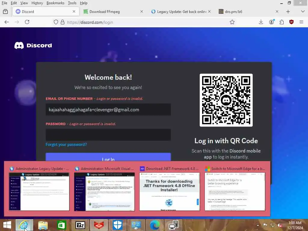
Task: Open 7-Zip from the taskbar
Action: pyautogui.click(x=80, y=225)
